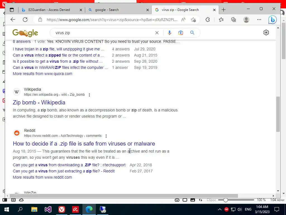The height and width of the screenshot is (215, 286).
Task: Start voice search with the microphone icon
Action: point(170,33)
